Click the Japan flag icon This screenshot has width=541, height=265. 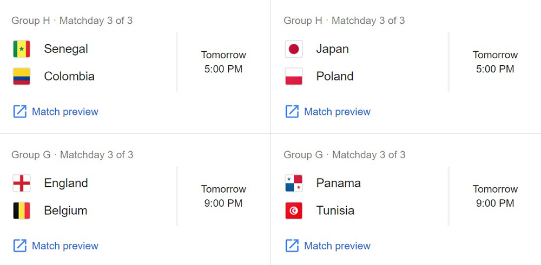(294, 49)
